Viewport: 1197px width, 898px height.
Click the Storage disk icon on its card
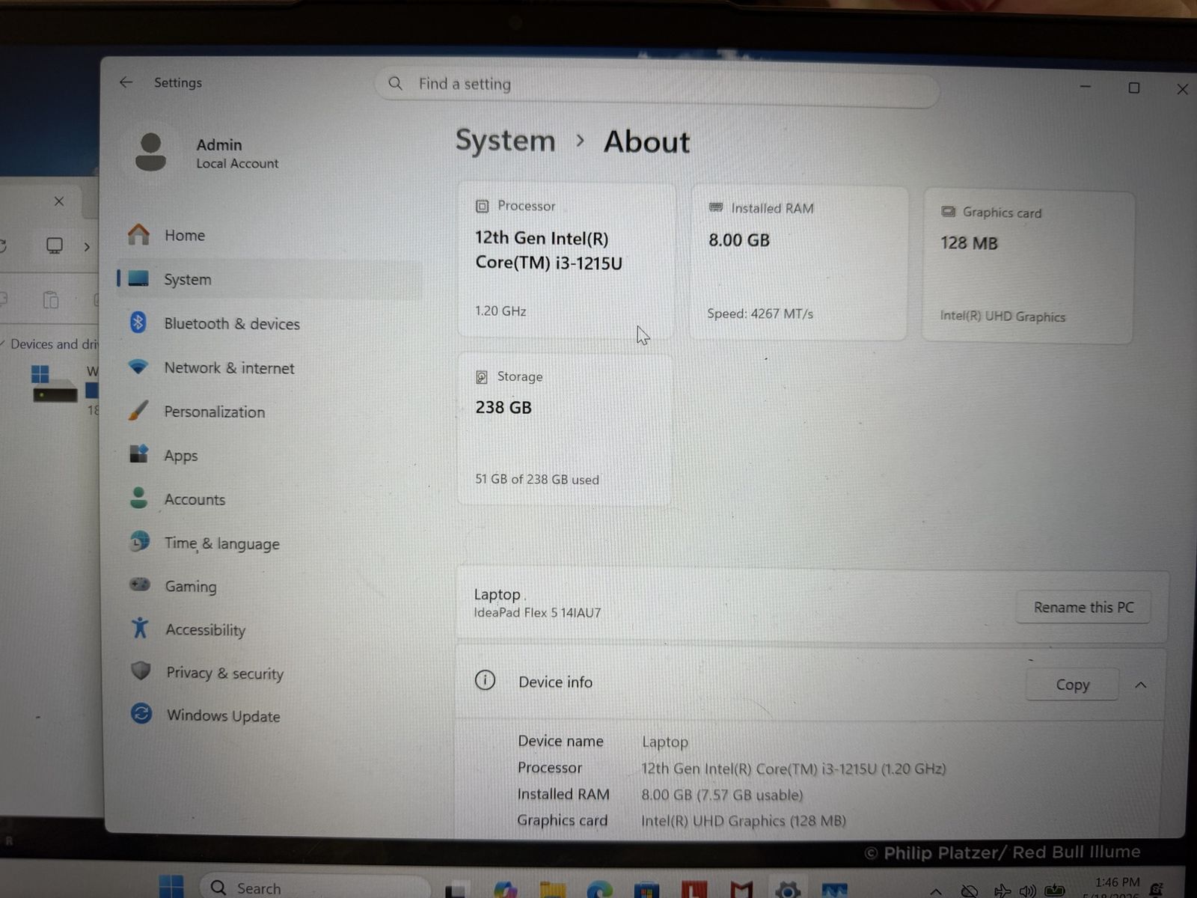482,377
